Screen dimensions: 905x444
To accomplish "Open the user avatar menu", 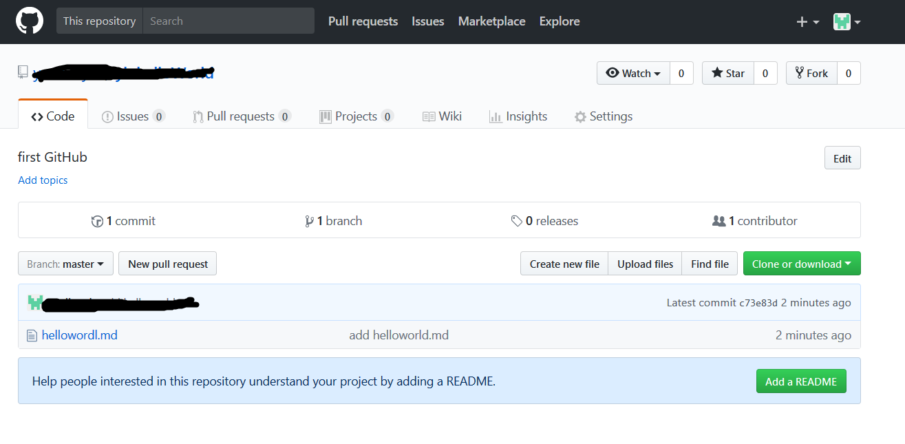I will point(847,22).
